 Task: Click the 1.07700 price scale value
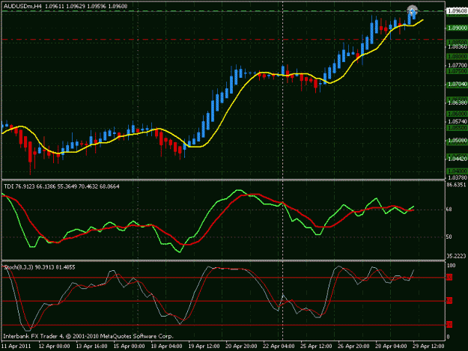(457, 65)
